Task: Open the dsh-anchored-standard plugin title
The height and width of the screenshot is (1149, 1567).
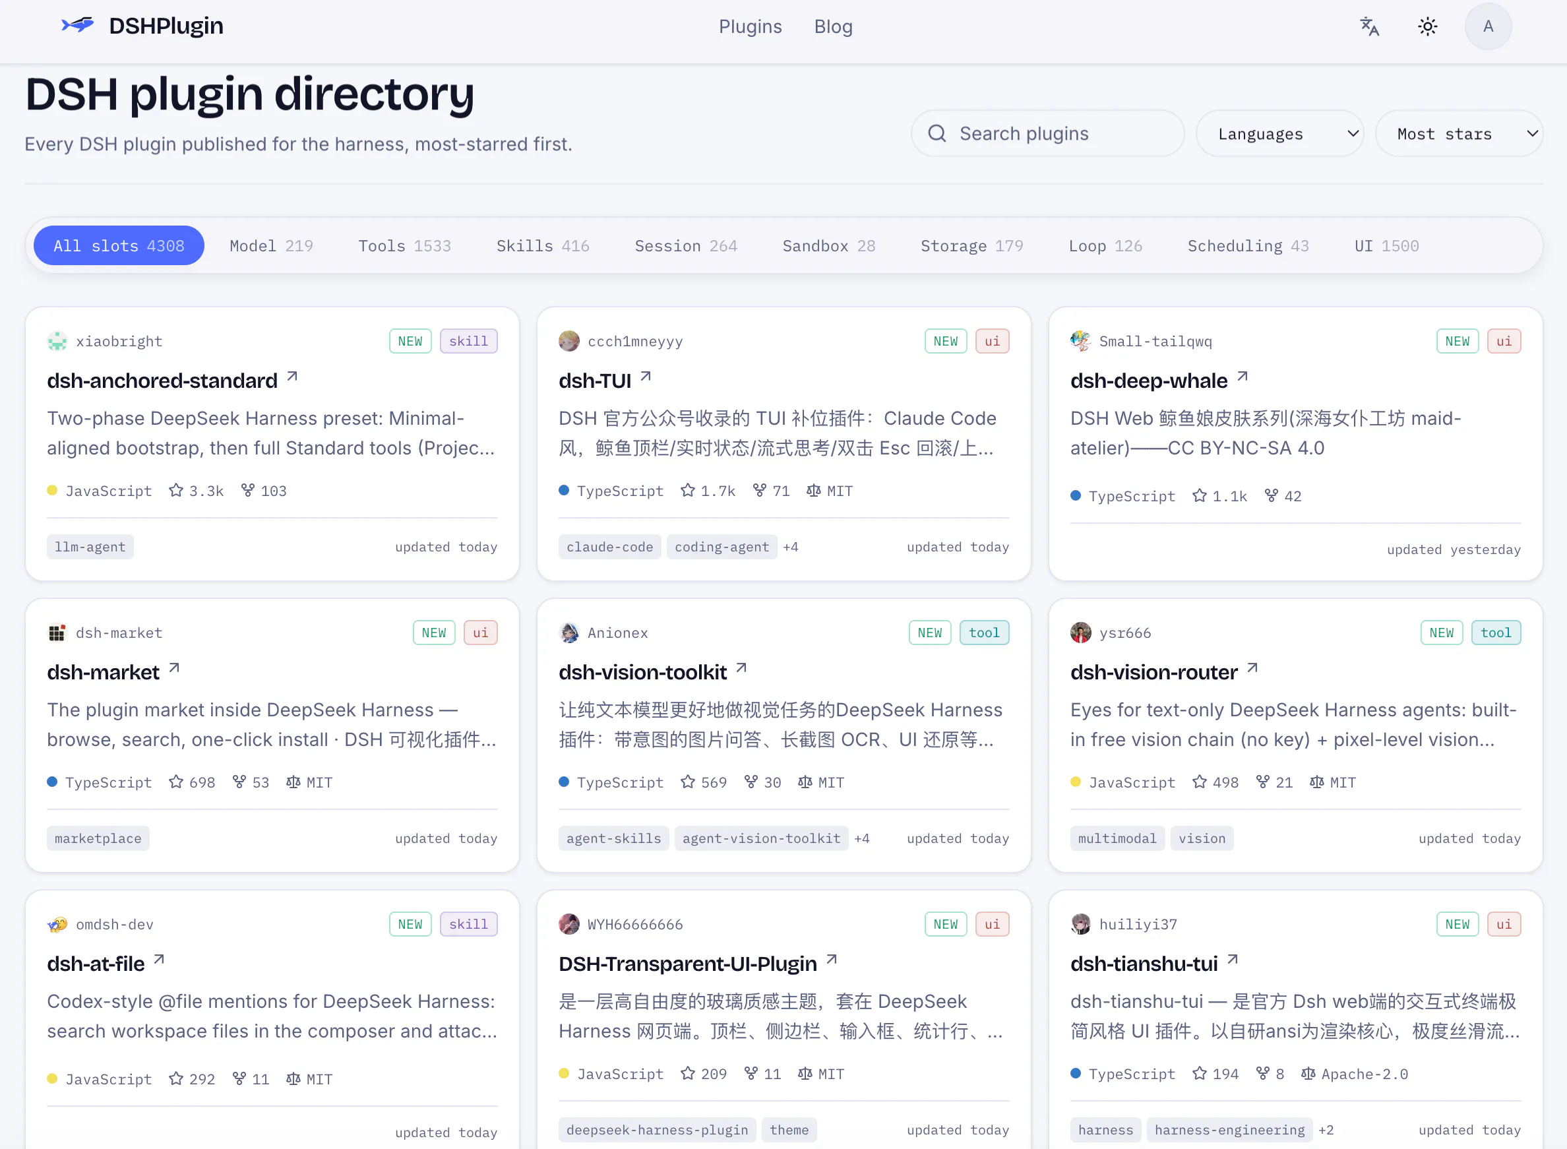Action: click(x=162, y=381)
